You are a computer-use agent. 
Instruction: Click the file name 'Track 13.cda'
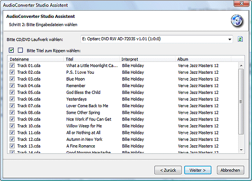[29, 146]
